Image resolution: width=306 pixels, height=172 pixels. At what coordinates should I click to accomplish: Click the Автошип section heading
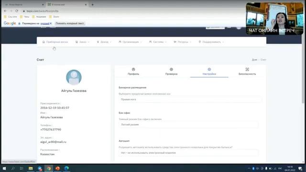point(124,141)
